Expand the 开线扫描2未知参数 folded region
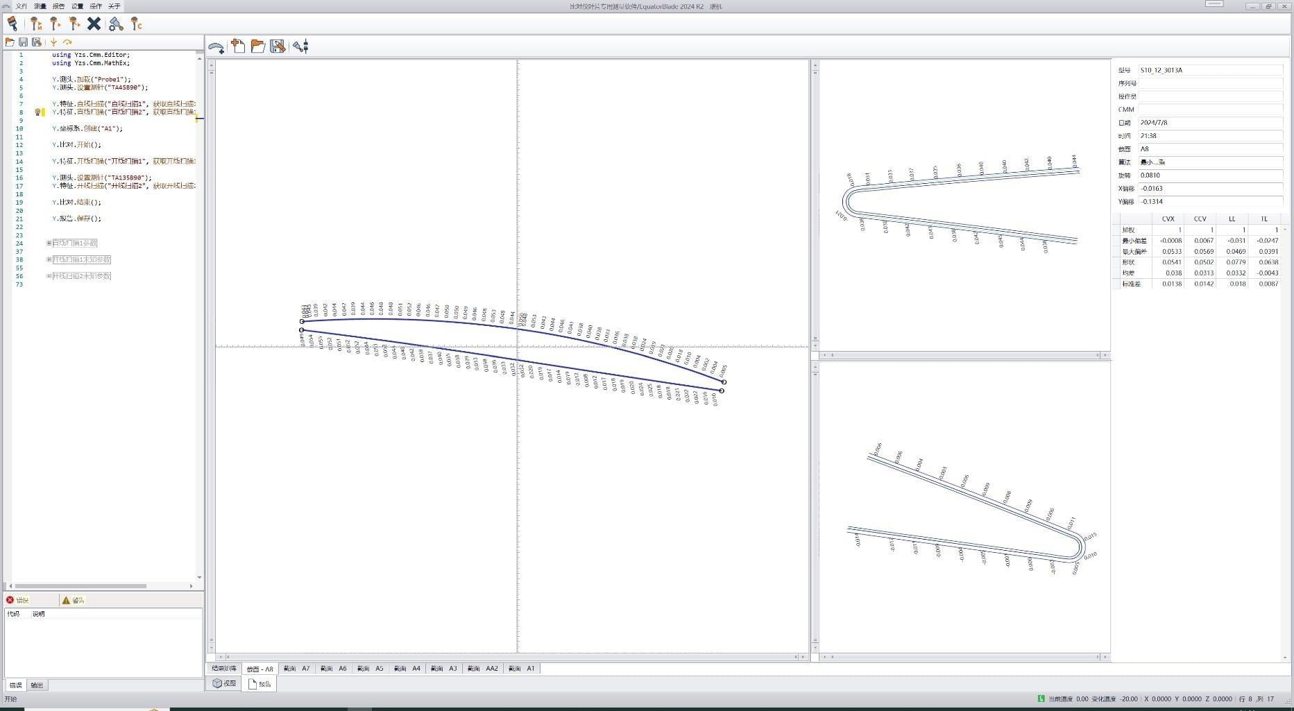This screenshot has width=1294, height=711. tap(49, 276)
